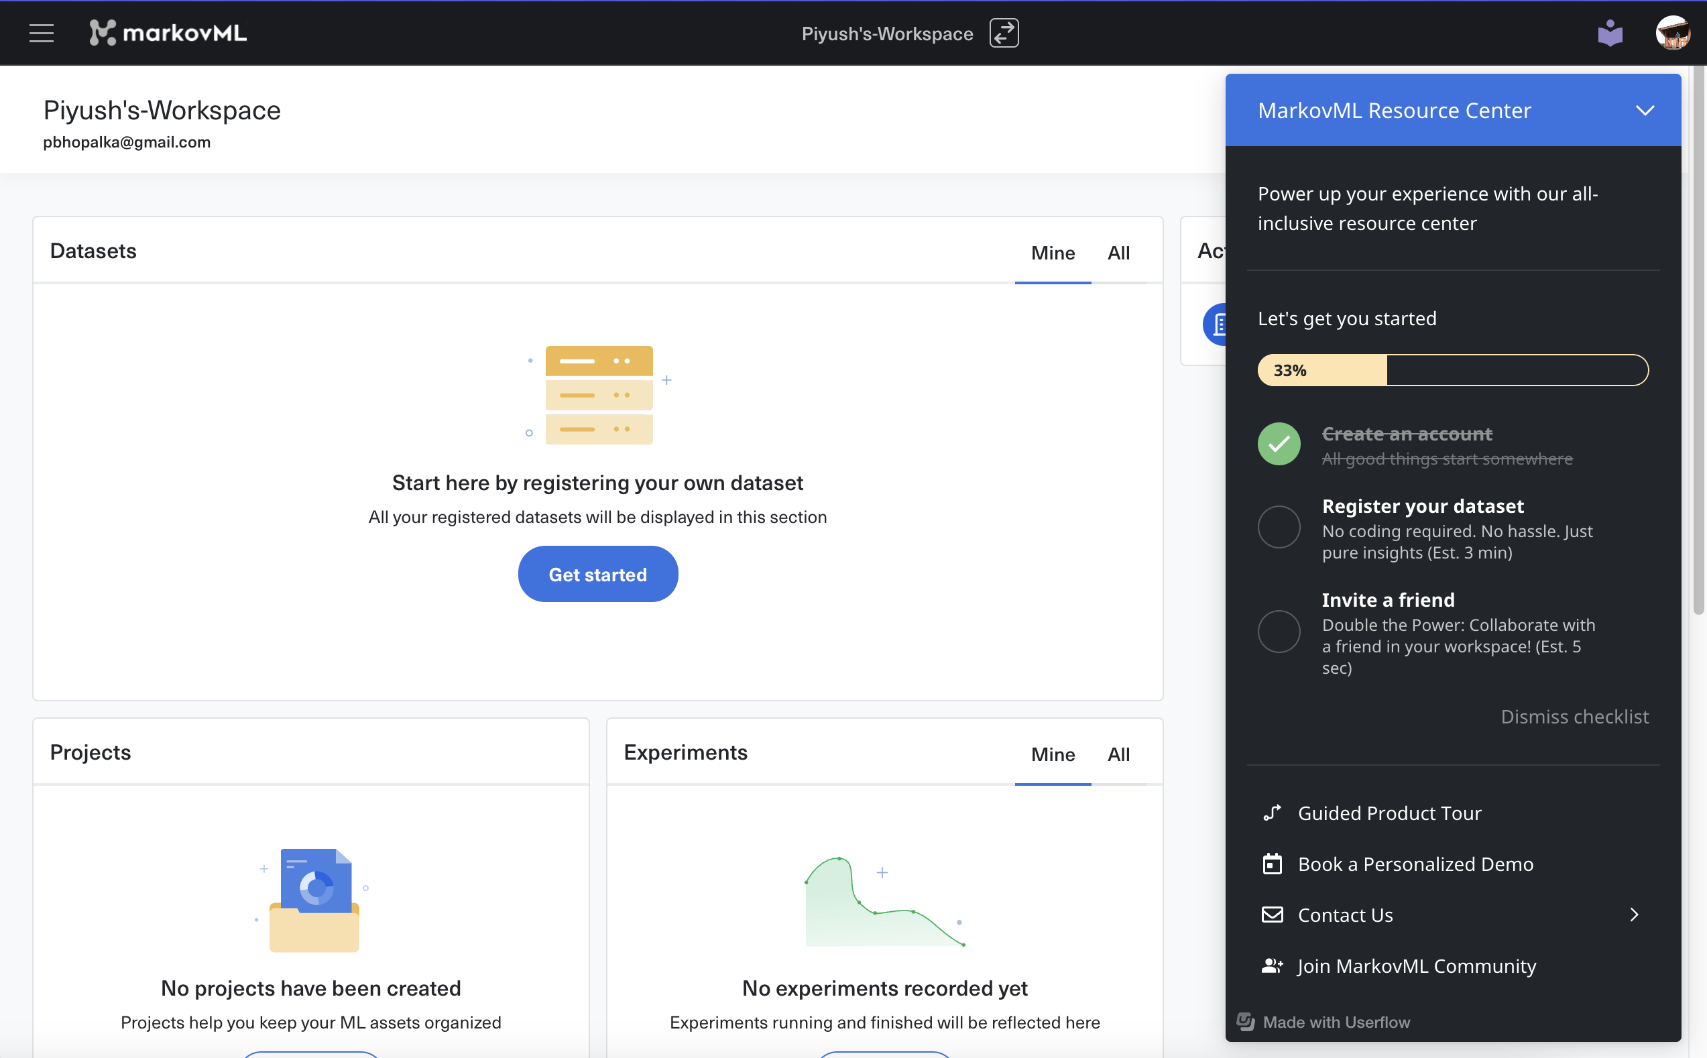Click the switch workspace icon
The image size is (1707, 1058).
coord(1004,33)
